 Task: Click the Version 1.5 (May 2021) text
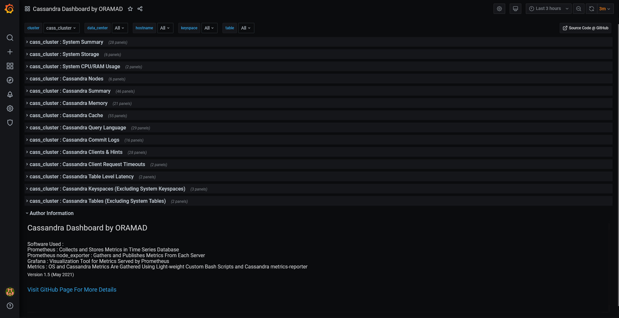[51, 275]
